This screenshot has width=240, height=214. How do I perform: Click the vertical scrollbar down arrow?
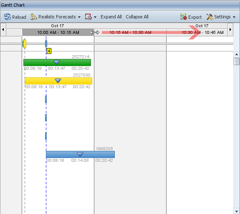tap(237, 211)
